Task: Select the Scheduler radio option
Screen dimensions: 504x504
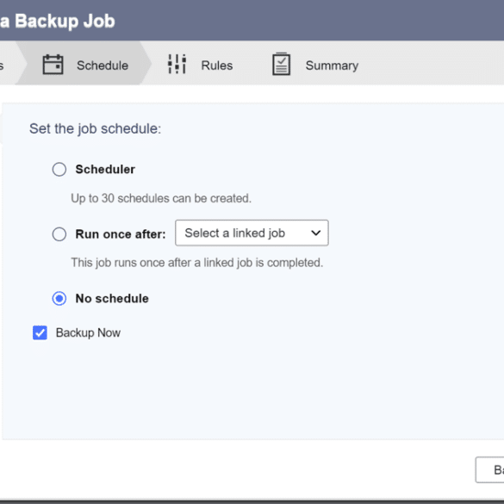Action: pos(59,170)
